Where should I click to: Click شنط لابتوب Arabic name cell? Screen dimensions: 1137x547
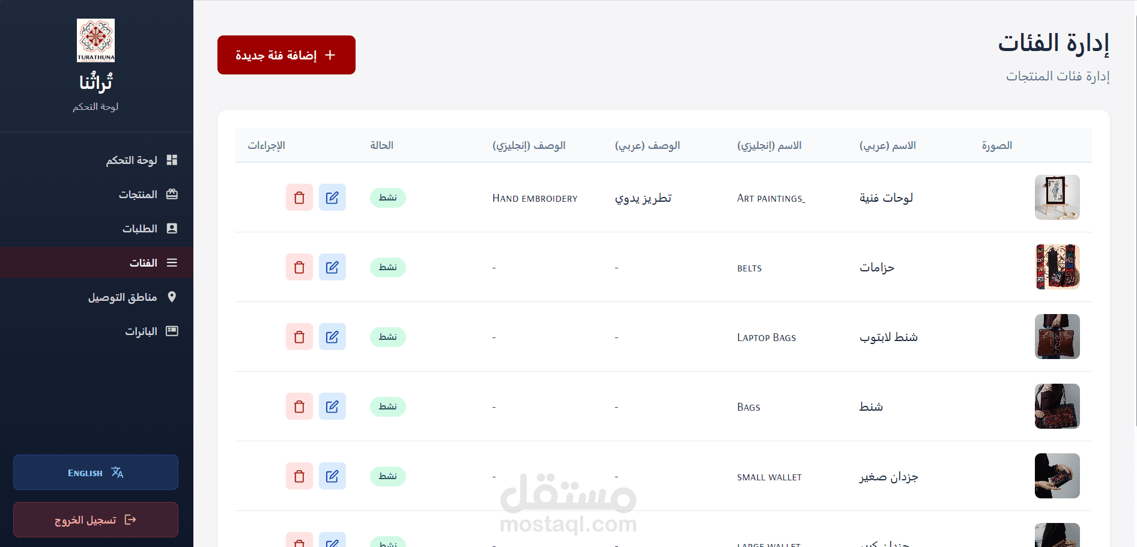tap(889, 337)
